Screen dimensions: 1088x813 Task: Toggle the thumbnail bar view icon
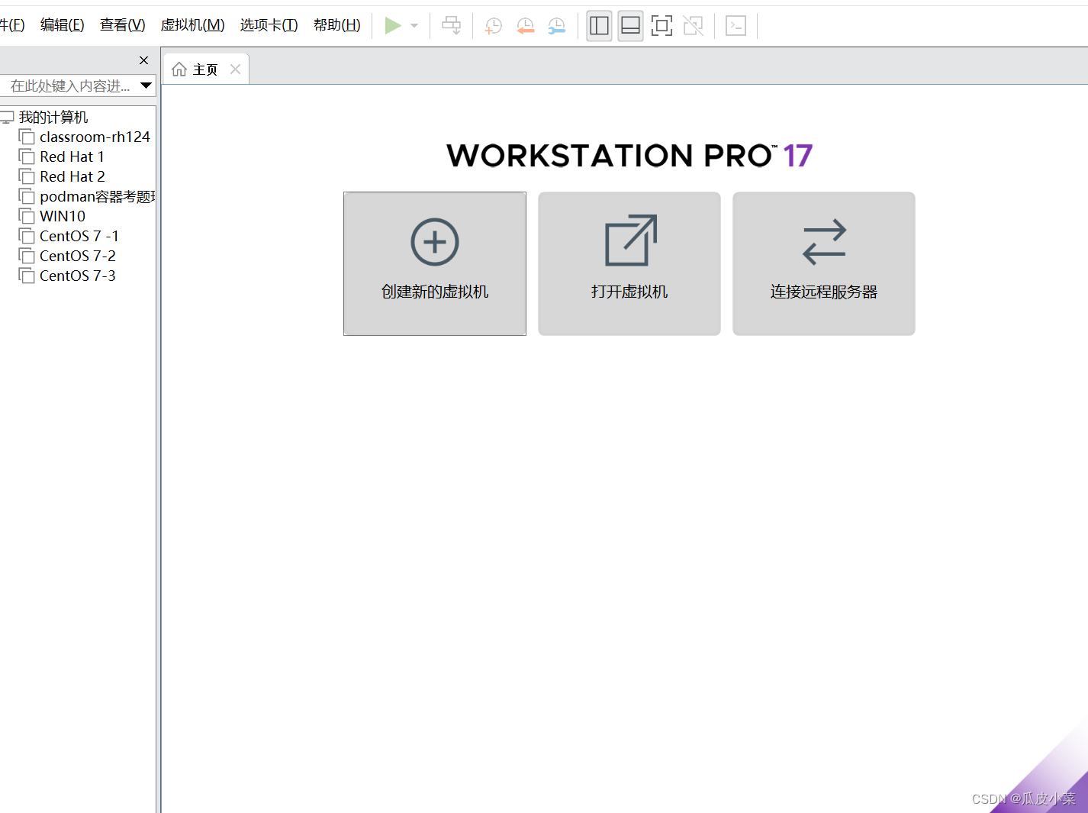pyautogui.click(x=631, y=26)
